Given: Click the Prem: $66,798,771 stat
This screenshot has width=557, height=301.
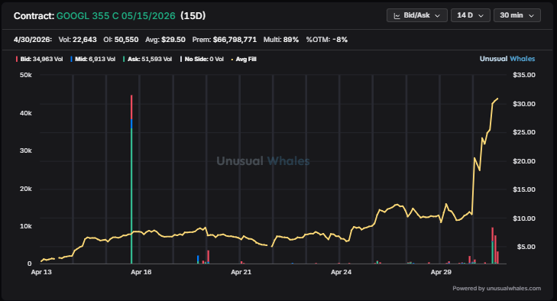Looking at the screenshot, I should point(224,40).
